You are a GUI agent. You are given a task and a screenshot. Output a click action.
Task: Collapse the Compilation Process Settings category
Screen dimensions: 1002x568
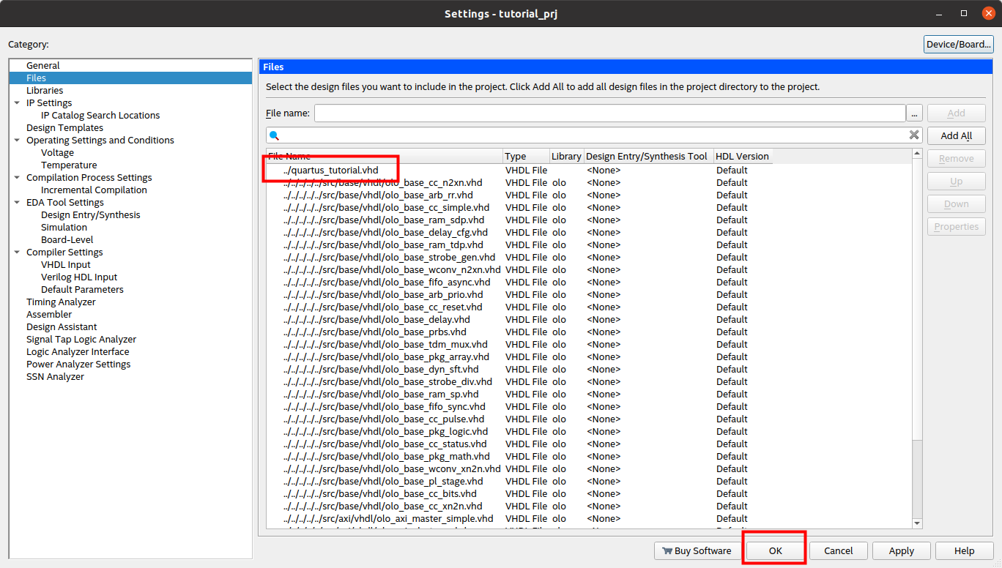click(17, 177)
